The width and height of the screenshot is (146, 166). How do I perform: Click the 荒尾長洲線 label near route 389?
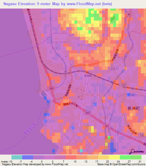point(68,90)
